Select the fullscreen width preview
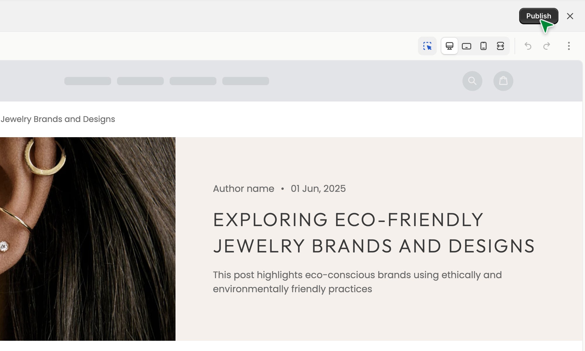The height and width of the screenshot is (351, 585). [x=500, y=46]
